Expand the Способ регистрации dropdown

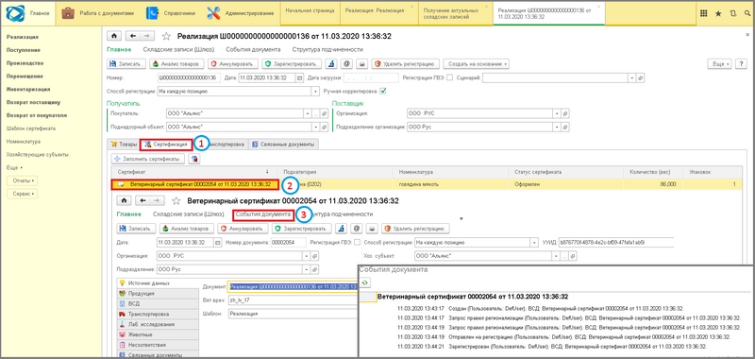coord(316,91)
